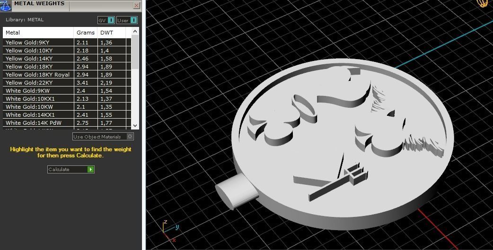Image resolution: width=493 pixels, height=250 pixels.
Task: Select the Yellow Gold:9KY row
Action: (x=67, y=43)
